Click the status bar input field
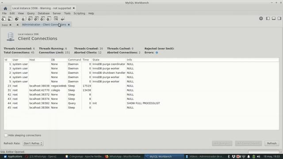 (x=264, y=152)
